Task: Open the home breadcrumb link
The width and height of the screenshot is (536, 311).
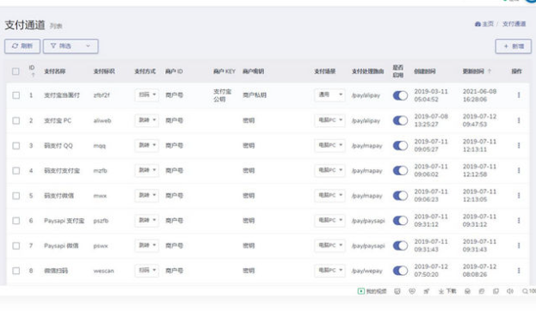Action: pos(484,24)
